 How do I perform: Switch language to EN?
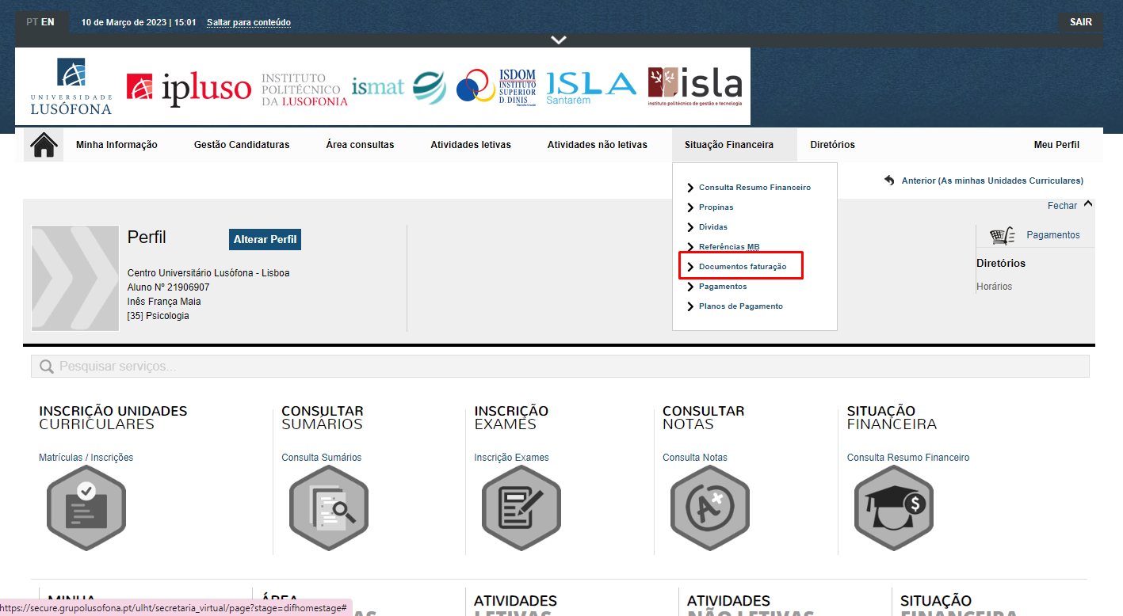click(x=48, y=22)
